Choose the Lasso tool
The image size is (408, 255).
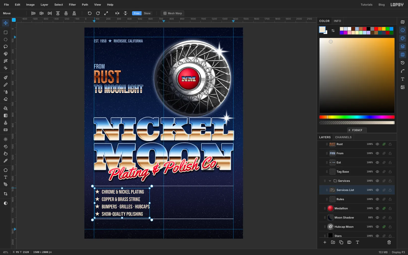(6, 47)
